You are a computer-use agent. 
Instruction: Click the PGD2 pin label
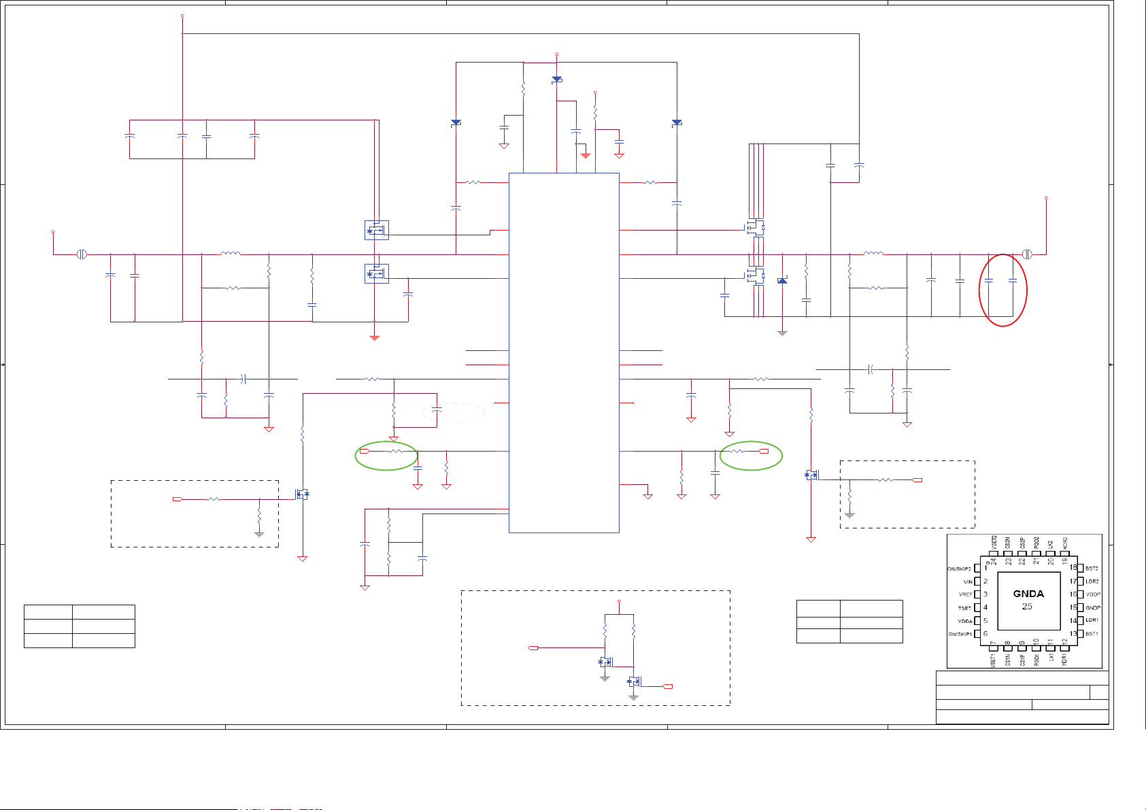tap(1037, 544)
